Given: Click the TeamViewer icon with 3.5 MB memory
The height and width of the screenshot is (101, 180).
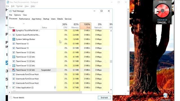Looking at the screenshot, I should [14, 66].
